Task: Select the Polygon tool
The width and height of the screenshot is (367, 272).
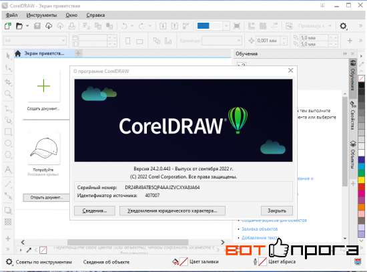Action: click(x=8, y=155)
